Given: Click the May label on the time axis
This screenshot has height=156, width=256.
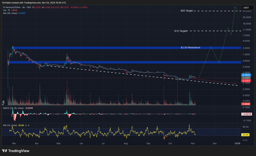Looking at the screenshot, I should [59, 143].
